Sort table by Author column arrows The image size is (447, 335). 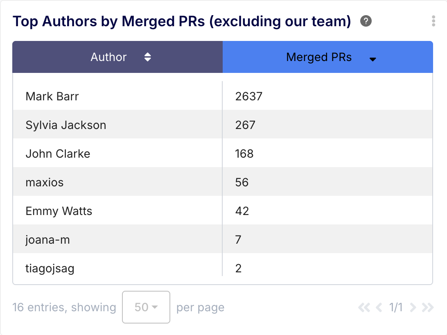click(148, 57)
